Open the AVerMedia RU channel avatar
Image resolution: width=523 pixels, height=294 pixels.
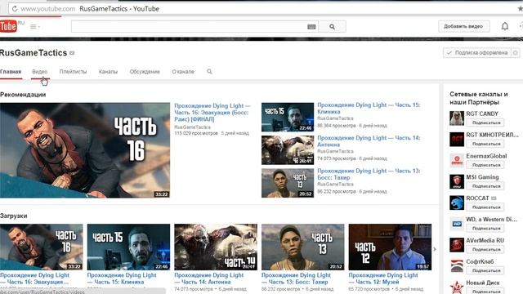(457, 245)
